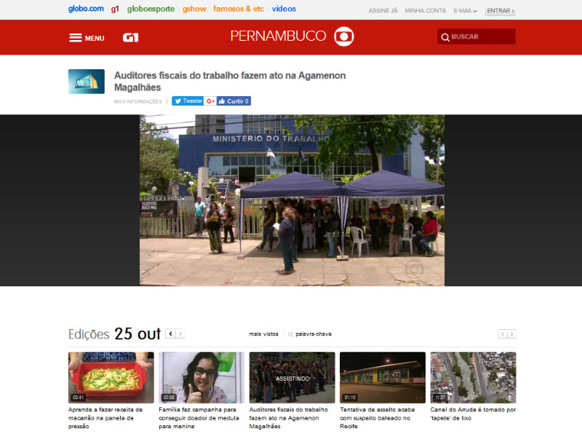Open globoesporte navigation link
The image size is (582, 437).
[151, 9]
